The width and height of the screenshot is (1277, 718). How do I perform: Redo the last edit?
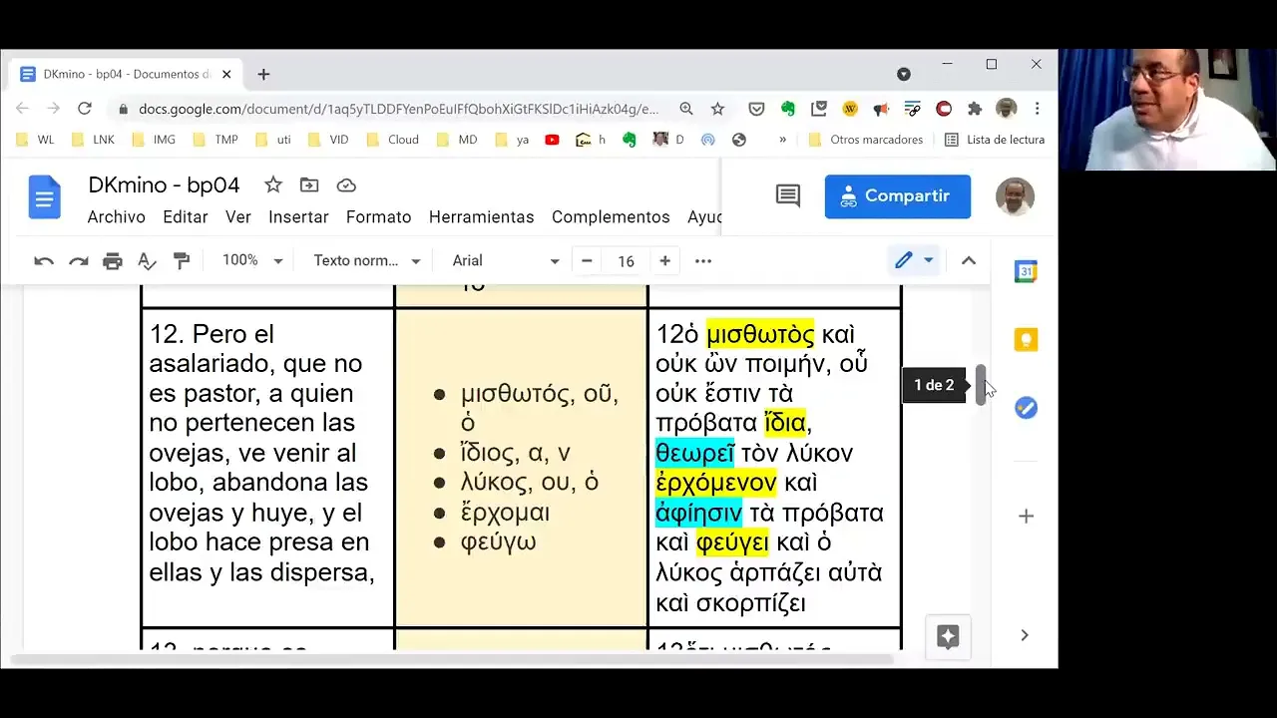click(x=78, y=261)
